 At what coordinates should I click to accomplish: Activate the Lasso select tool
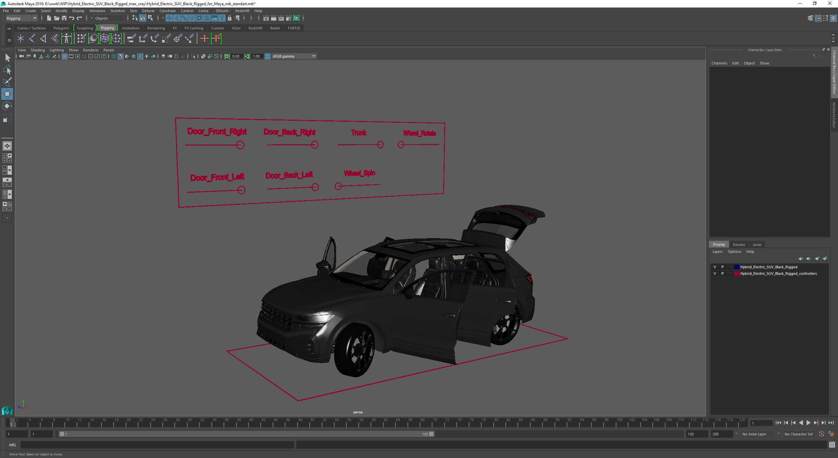pos(7,70)
